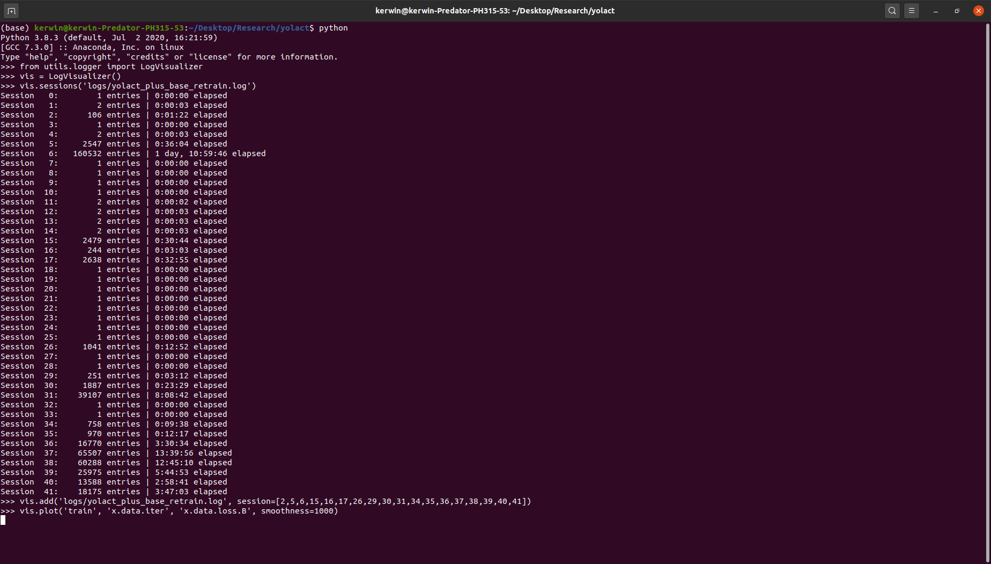The height and width of the screenshot is (564, 991).
Task: Activate the search magnifier icon
Action: 892,10
